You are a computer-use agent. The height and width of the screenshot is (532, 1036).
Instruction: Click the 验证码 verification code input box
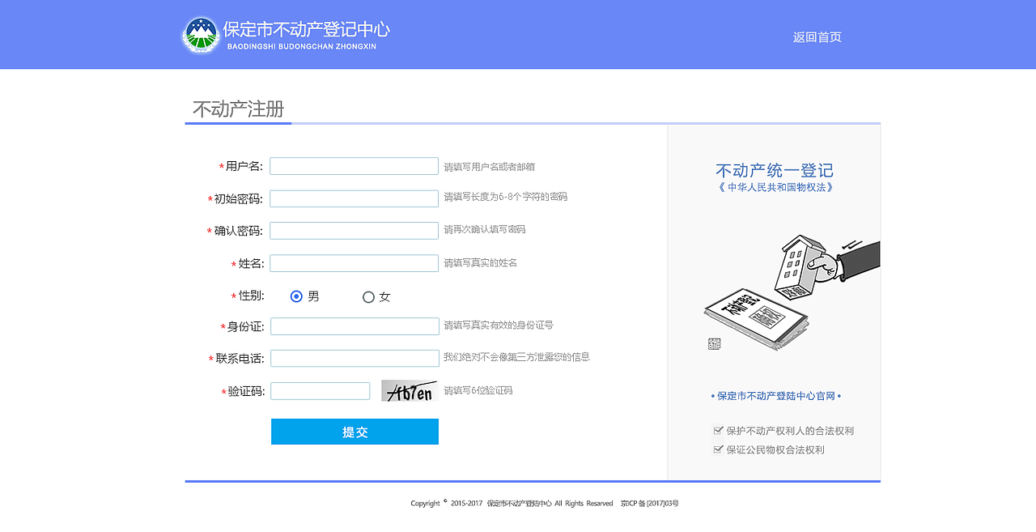click(x=320, y=390)
